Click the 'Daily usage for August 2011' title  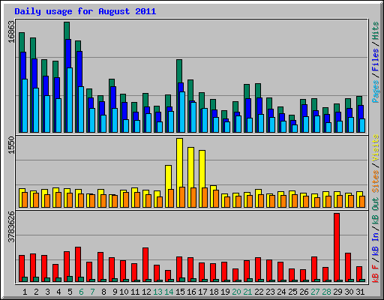85,11
